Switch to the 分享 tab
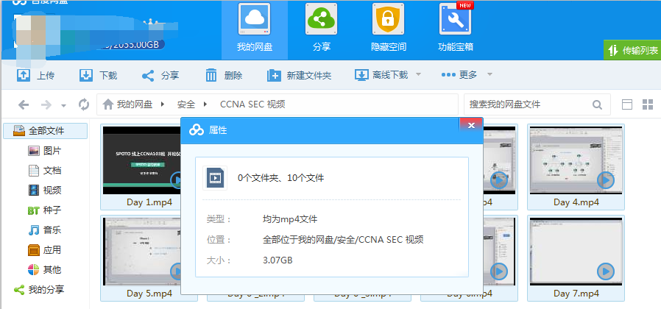Image resolution: width=661 pixels, height=309 pixels. click(321, 29)
